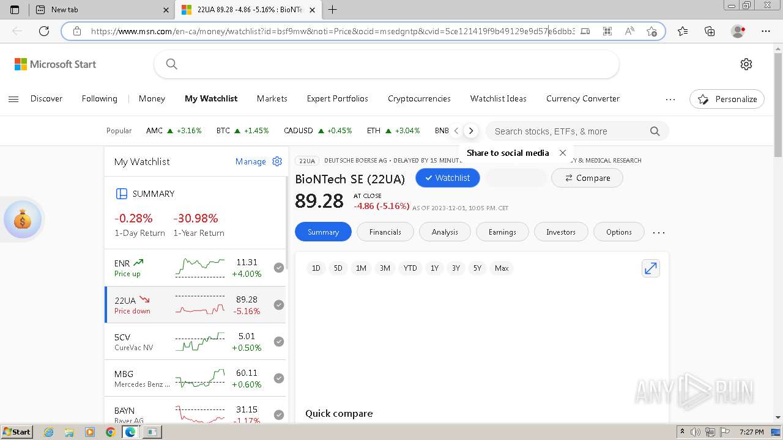Screen dimensions: 783x440
Task: Open browser Collections
Action: pyautogui.click(x=710, y=31)
